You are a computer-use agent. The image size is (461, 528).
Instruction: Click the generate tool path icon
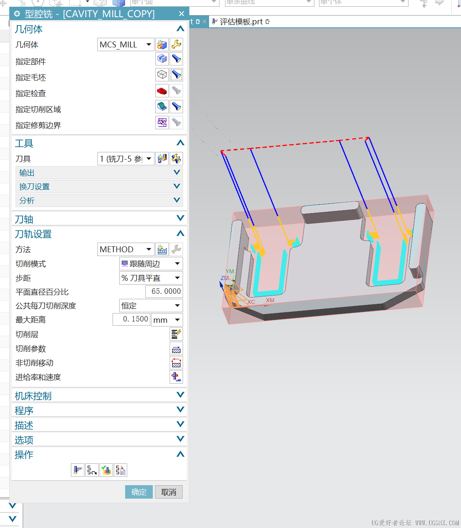click(78, 470)
